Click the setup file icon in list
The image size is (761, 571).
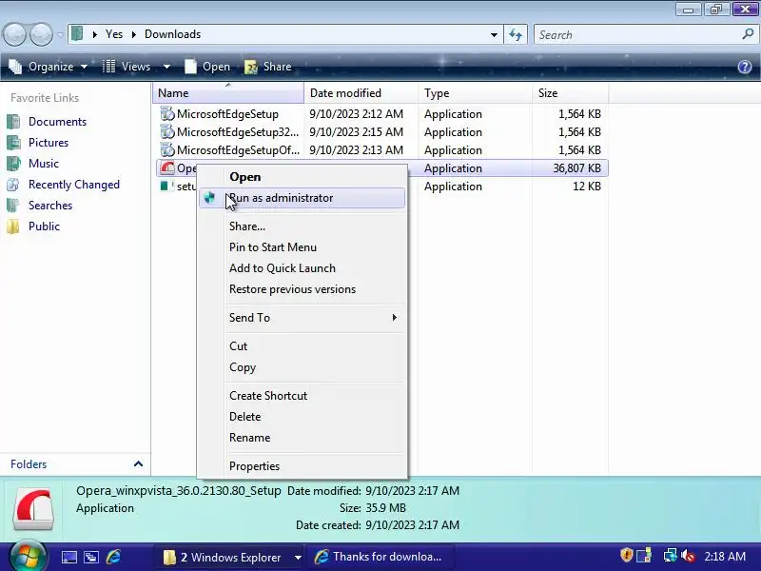click(167, 186)
